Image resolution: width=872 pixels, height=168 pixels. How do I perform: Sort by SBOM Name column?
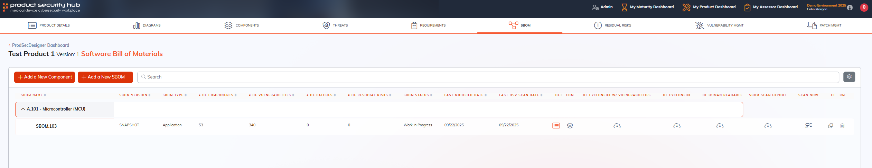pyautogui.click(x=33, y=95)
